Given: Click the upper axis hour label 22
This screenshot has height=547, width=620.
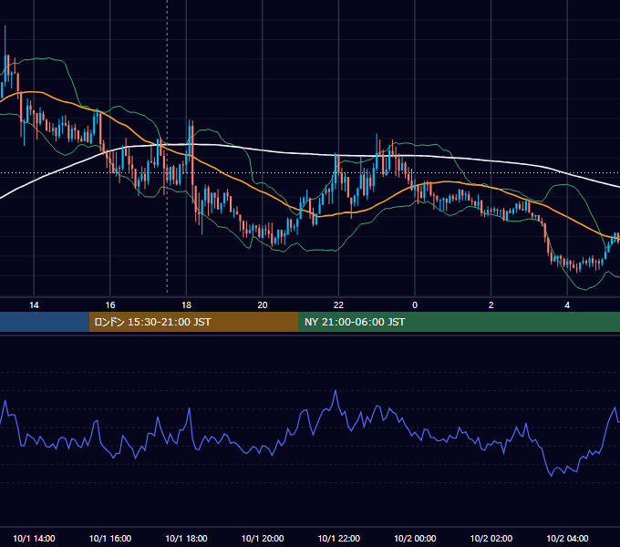Looking at the screenshot, I should click(338, 305).
